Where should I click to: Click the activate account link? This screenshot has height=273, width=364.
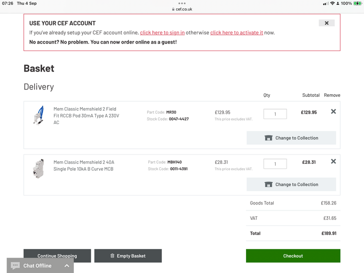(x=237, y=33)
